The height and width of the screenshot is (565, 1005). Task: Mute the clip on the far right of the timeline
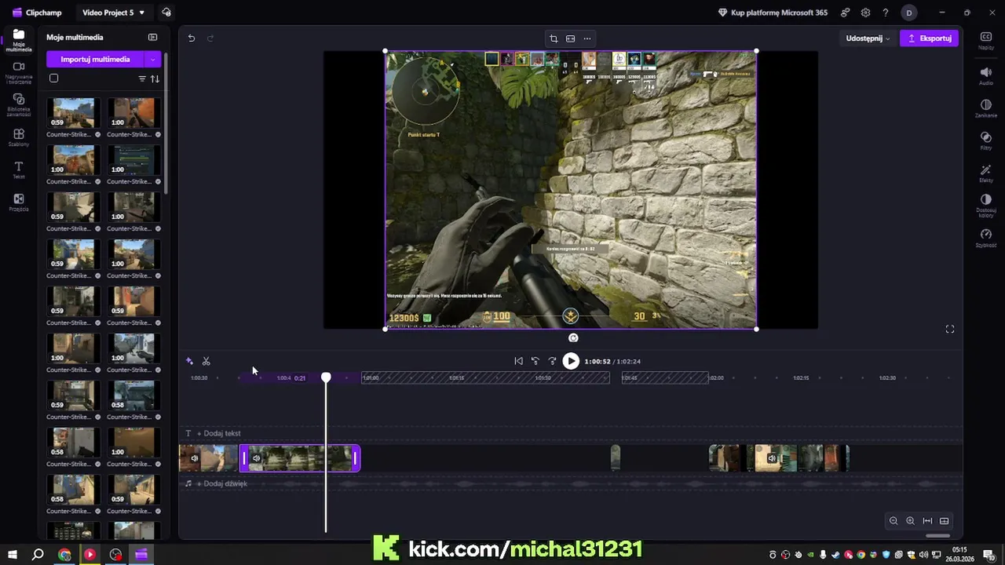click(772, 458)
